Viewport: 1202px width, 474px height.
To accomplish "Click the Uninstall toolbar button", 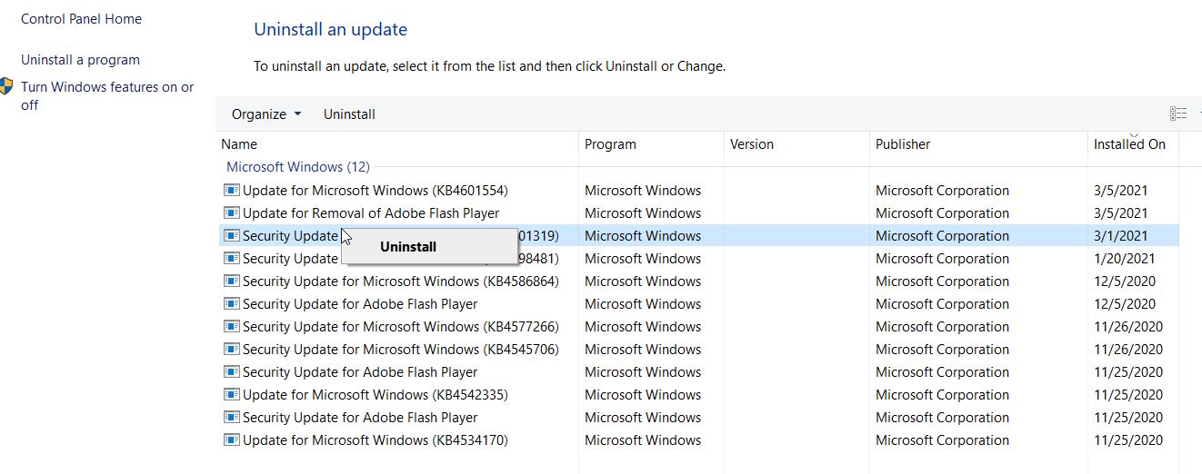I will (349, 114).
